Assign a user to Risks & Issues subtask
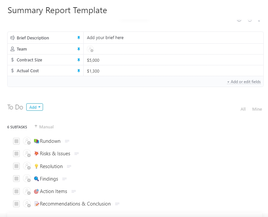Viewport: 268px width, 217px height. [x=27, y=154]
